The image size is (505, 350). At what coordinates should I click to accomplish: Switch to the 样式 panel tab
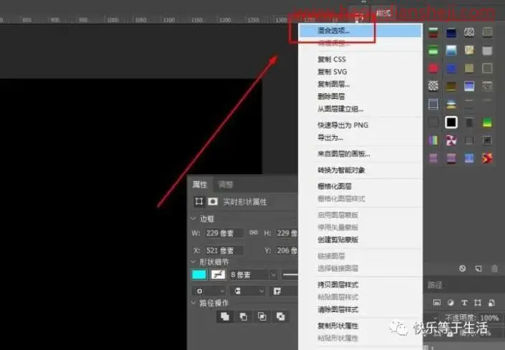click(383, 13)
